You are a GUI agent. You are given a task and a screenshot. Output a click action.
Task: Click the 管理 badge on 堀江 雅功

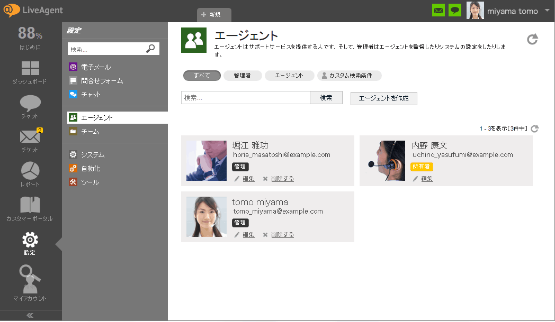240,167
